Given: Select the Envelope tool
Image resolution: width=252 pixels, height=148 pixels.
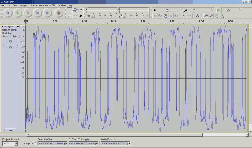Looking at the screenshot, I should (75, 11).
